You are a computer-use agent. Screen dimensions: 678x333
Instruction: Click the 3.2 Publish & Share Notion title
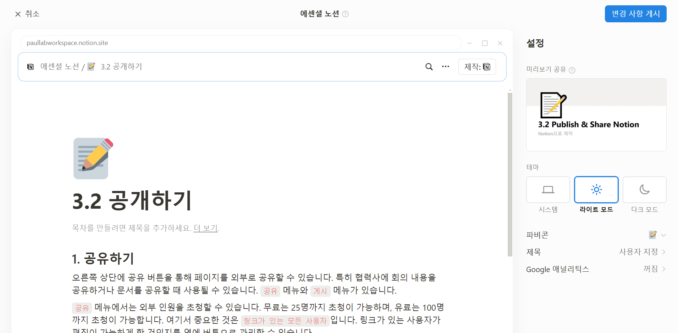[588, 125]
